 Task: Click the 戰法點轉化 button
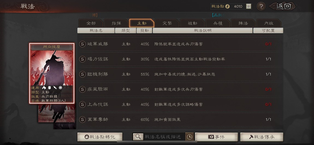click(x=100, y=137)
